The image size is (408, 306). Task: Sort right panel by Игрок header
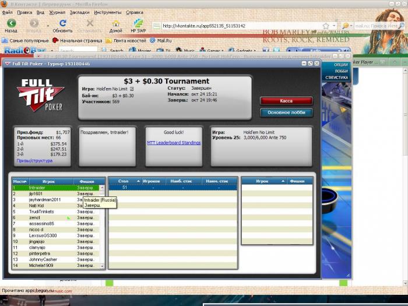[x=264, y=181]
